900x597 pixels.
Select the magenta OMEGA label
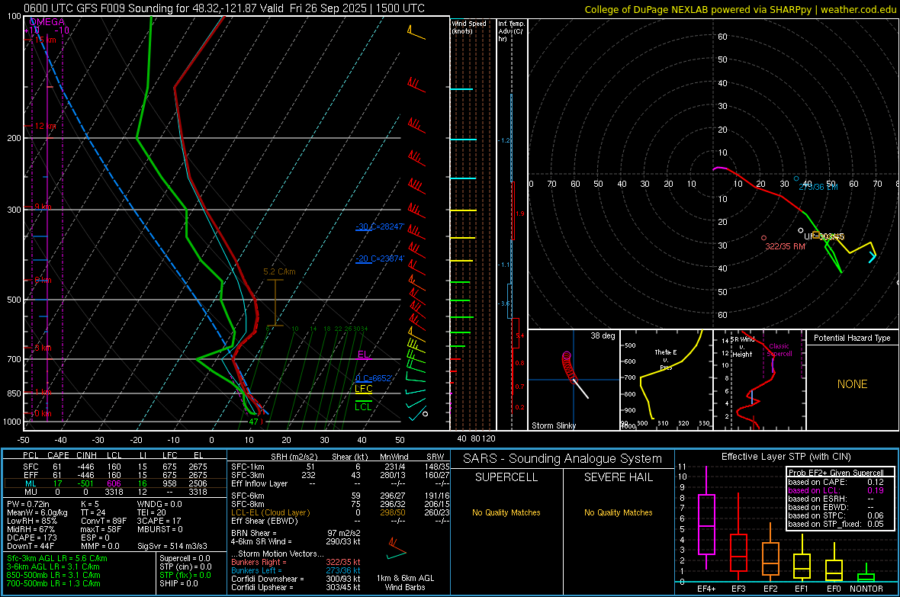(x=47, y=22)
